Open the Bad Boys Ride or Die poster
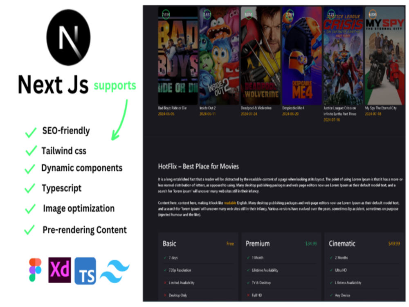This screenshot has height=307, width=409. [x=178, y=56]
